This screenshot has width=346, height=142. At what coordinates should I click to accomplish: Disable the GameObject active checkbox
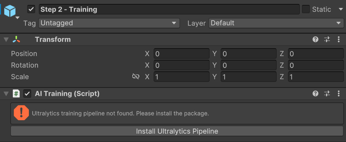(x=32, y=9)
